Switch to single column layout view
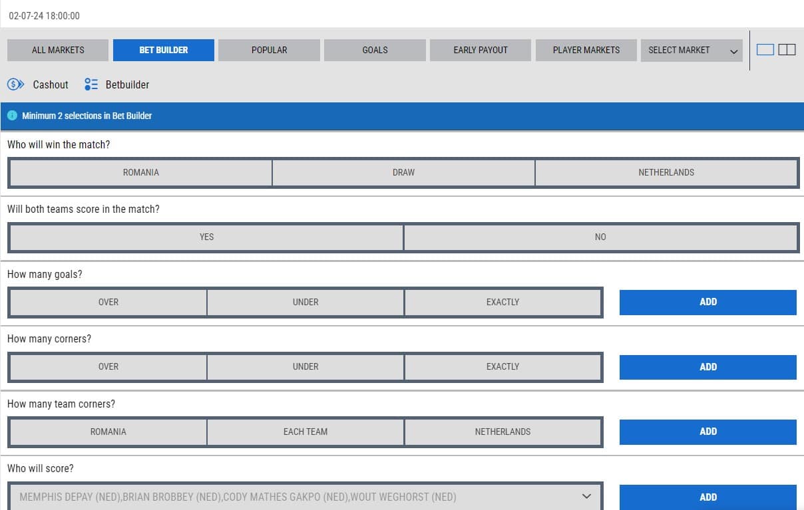Image resolution: width=804 pixels, height=510 pixels. (x=765, y=50)
